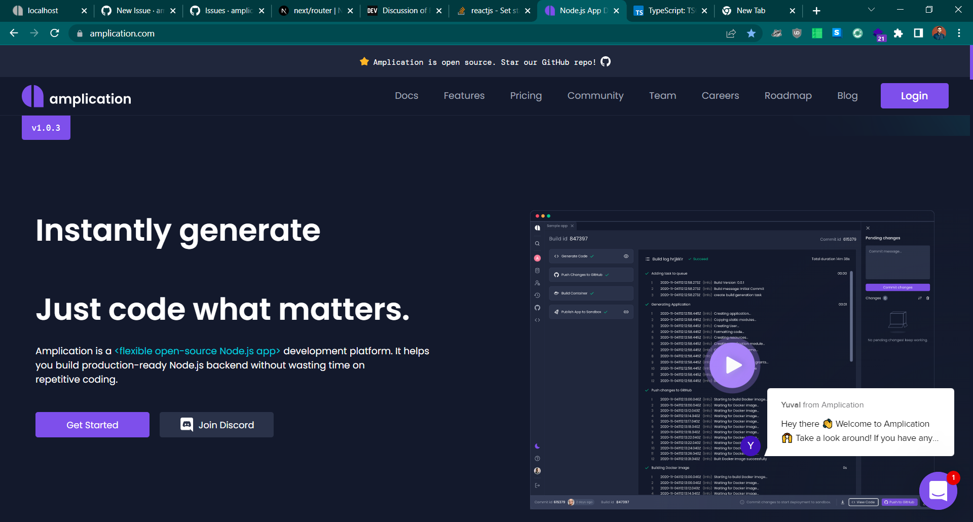This screenshot has width=973, height=522.
Task: Open the Intercom chat launcher
Action: 938,491
